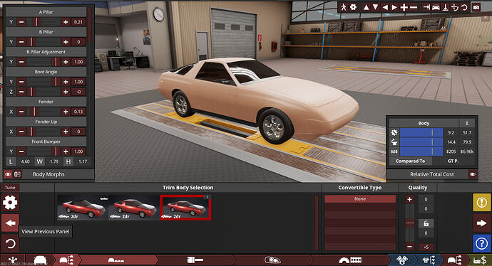The image size is (492, 266).
Task: Open the blue engine designer tab
Action: (x=401, y=260)
